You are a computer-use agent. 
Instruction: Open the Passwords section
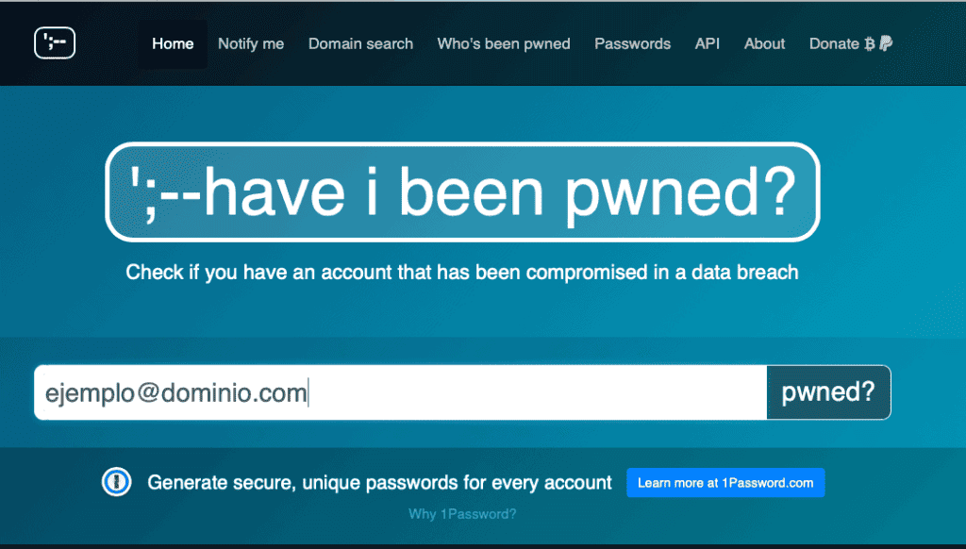click(632, 43)
